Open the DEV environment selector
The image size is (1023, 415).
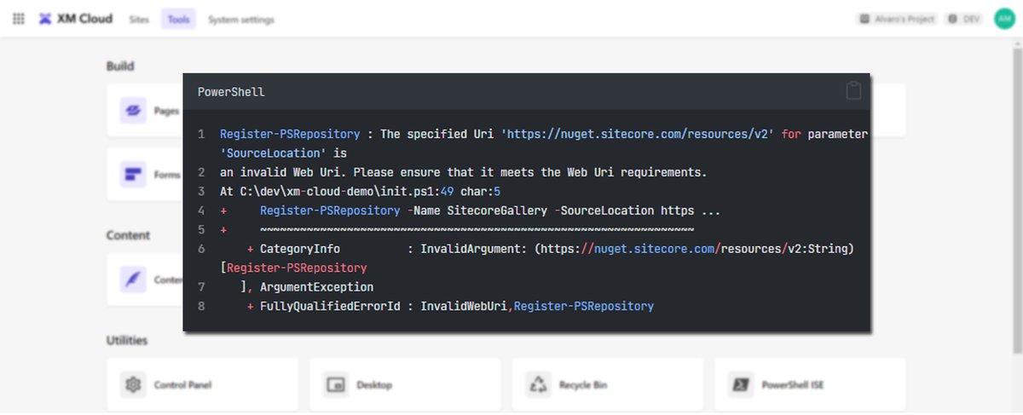(963, 19)
